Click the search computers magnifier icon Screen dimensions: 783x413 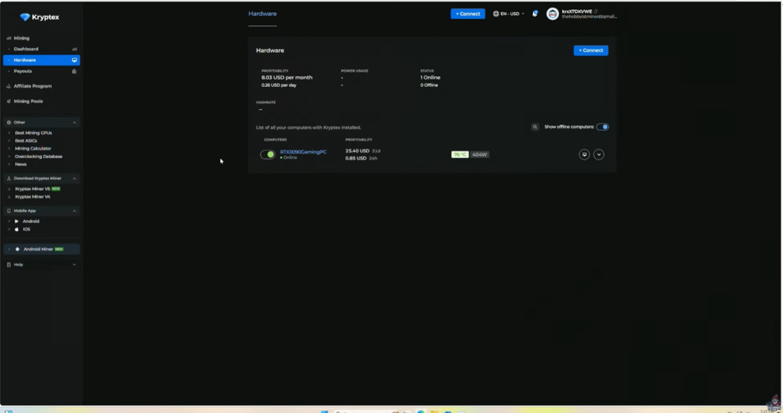[535, 127]
